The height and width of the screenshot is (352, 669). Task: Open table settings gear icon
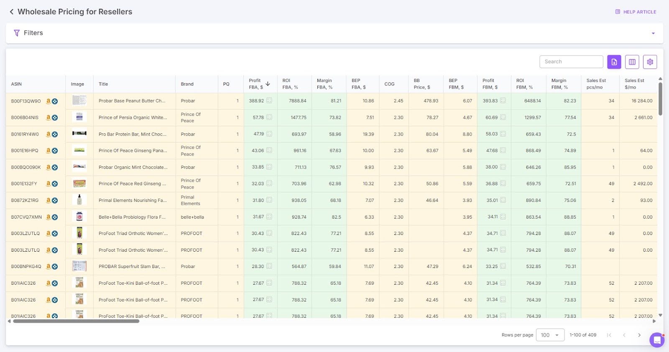point(650,62)
